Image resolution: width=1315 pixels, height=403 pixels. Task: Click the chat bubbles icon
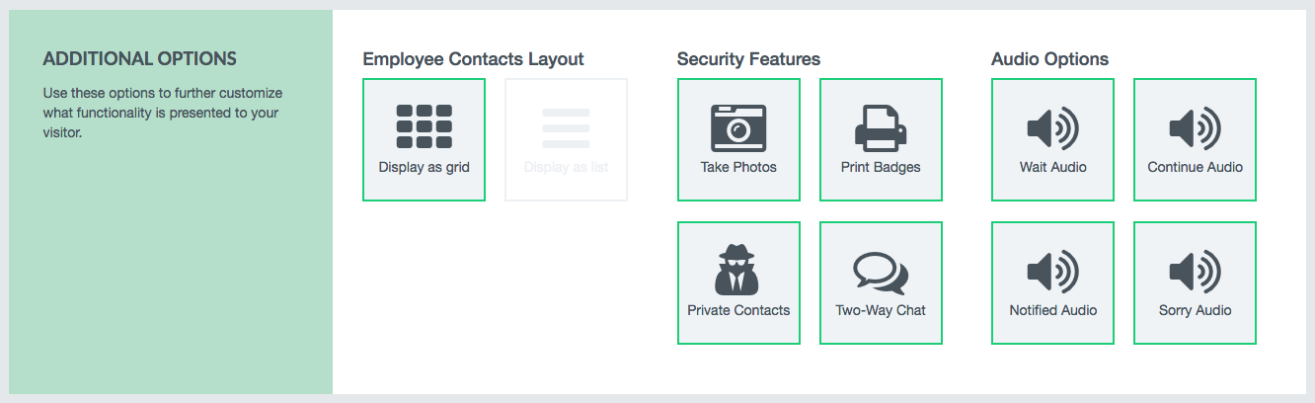pyautogui.click(x=881, y=272)
